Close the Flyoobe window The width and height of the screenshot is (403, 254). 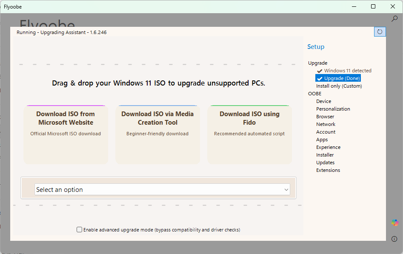click(x=393, y=6)
